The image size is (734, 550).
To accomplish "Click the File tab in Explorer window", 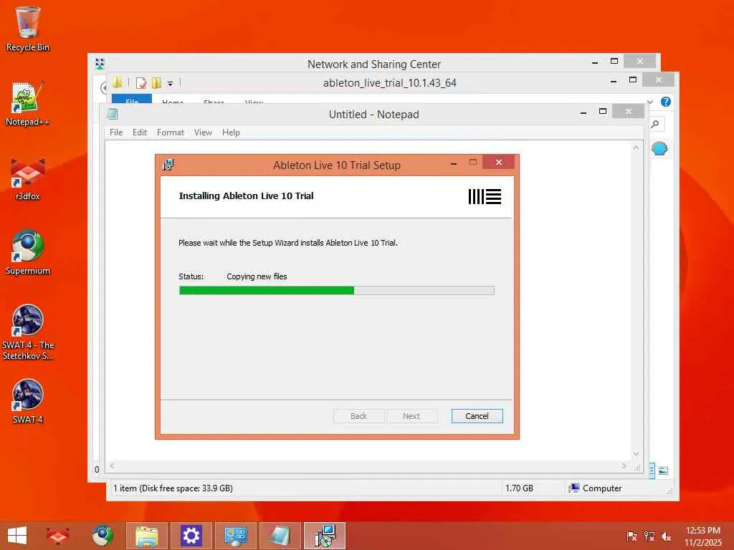I will [132, 99].
